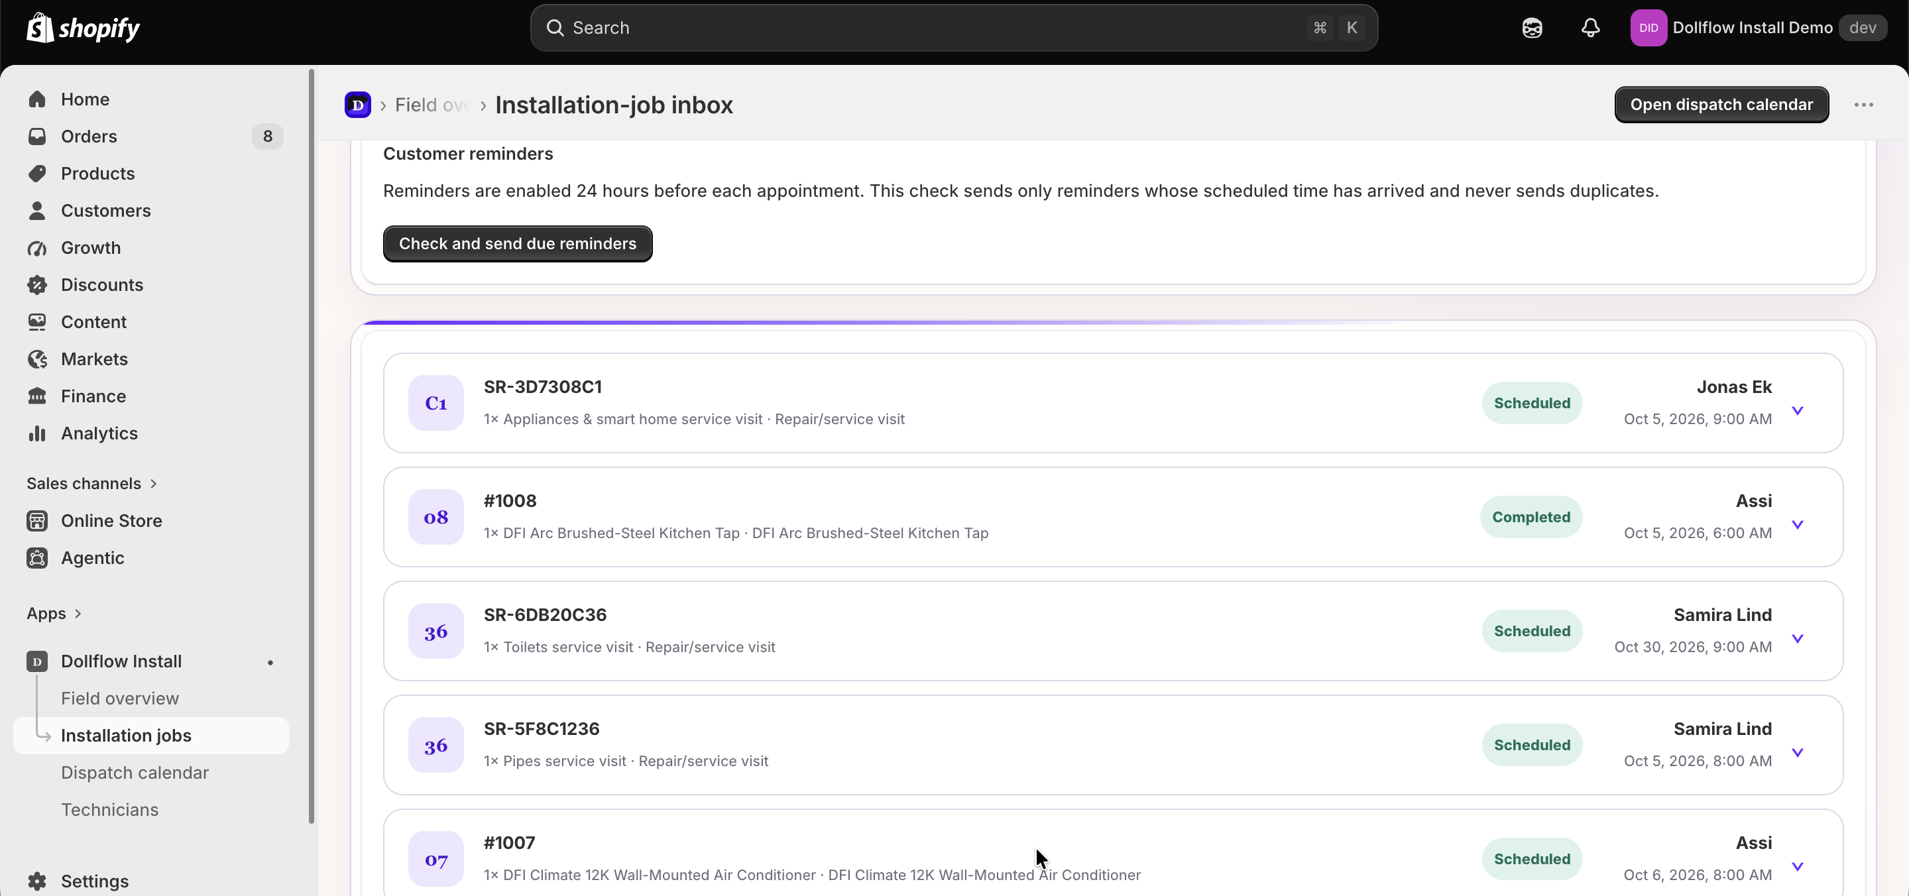Viewport: 1909px width, 896px height.
Task: Click the Settings gear icon
Action: 37,881
